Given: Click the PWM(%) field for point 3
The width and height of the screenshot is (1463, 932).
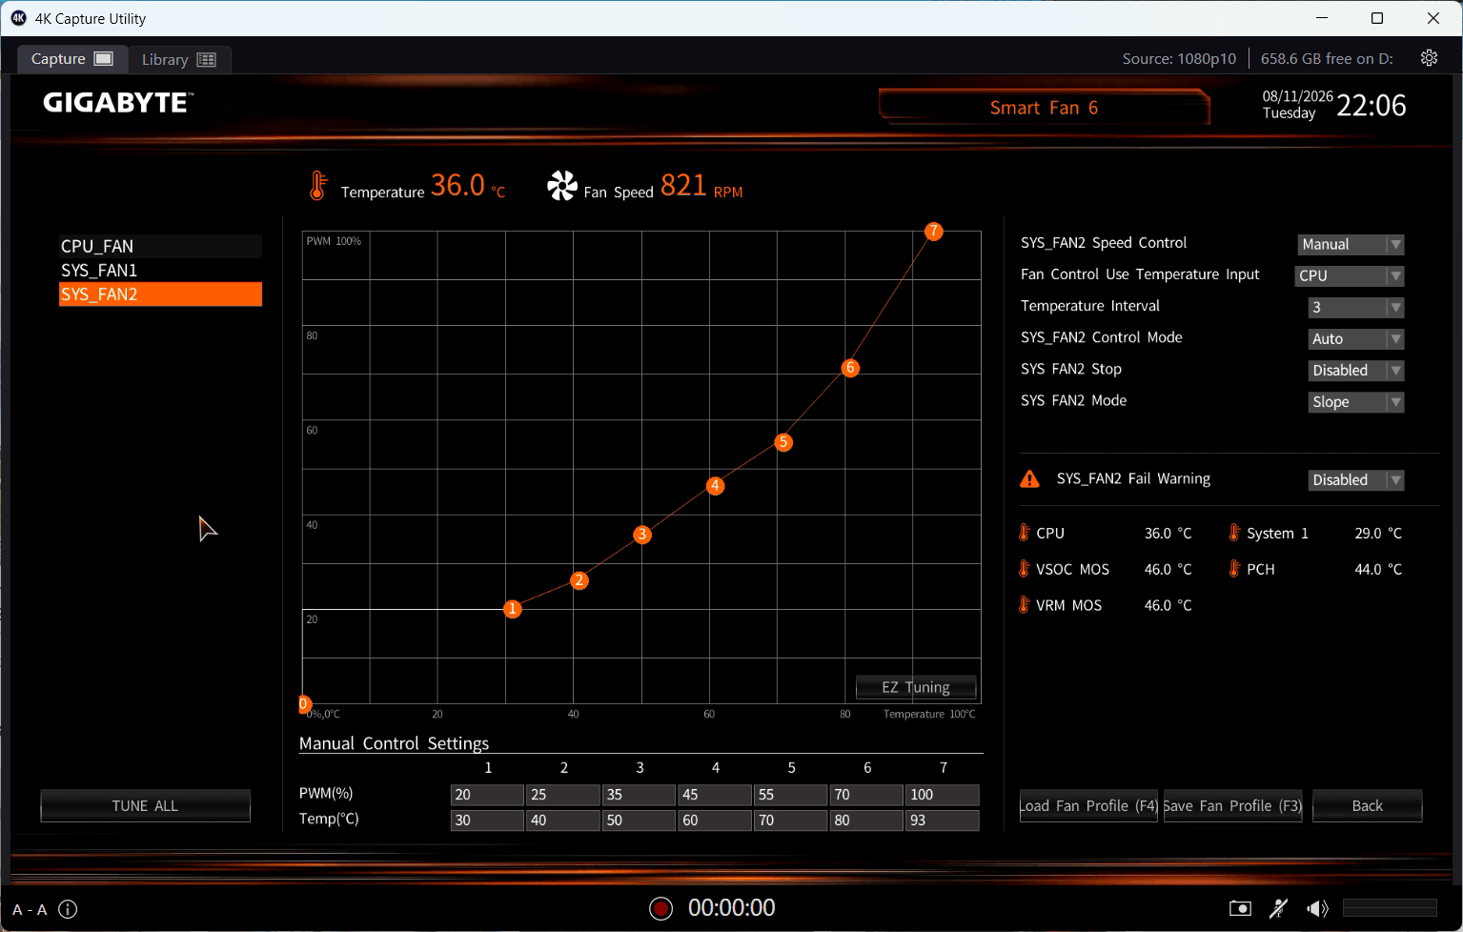Looking at the screenshot, I should 639,795.
